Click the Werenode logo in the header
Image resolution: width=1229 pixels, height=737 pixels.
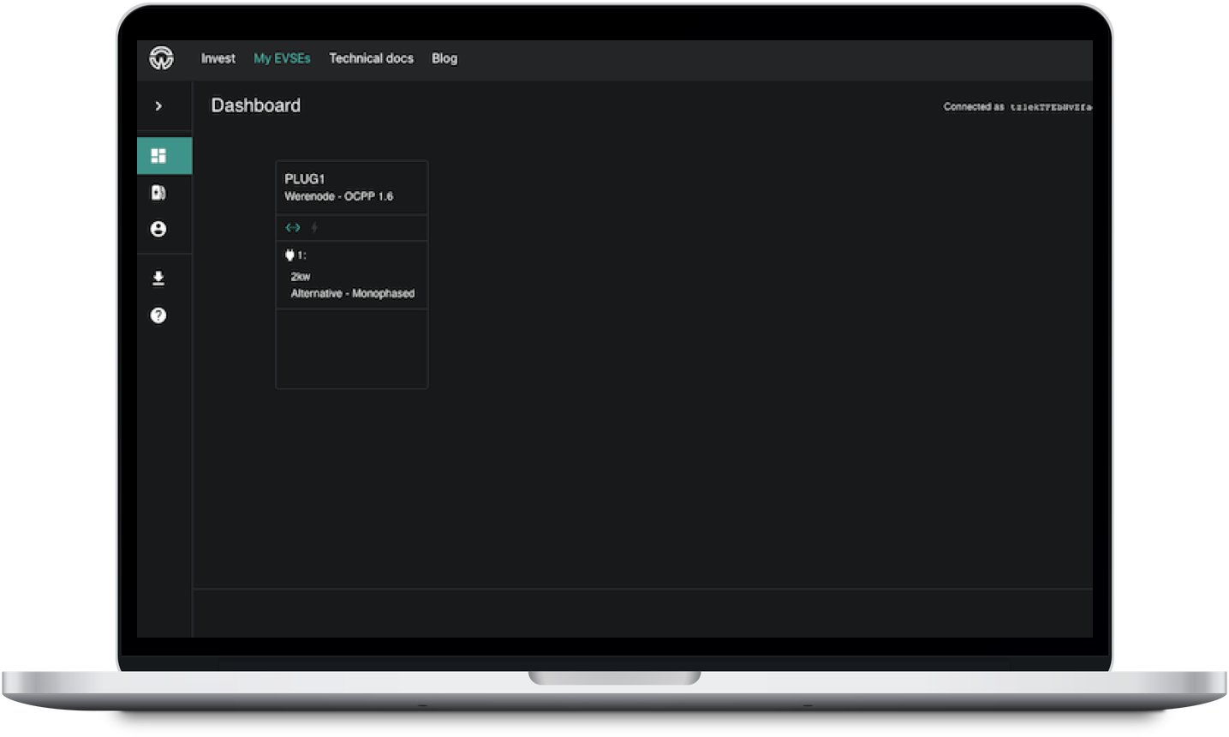tap(161, 58)
